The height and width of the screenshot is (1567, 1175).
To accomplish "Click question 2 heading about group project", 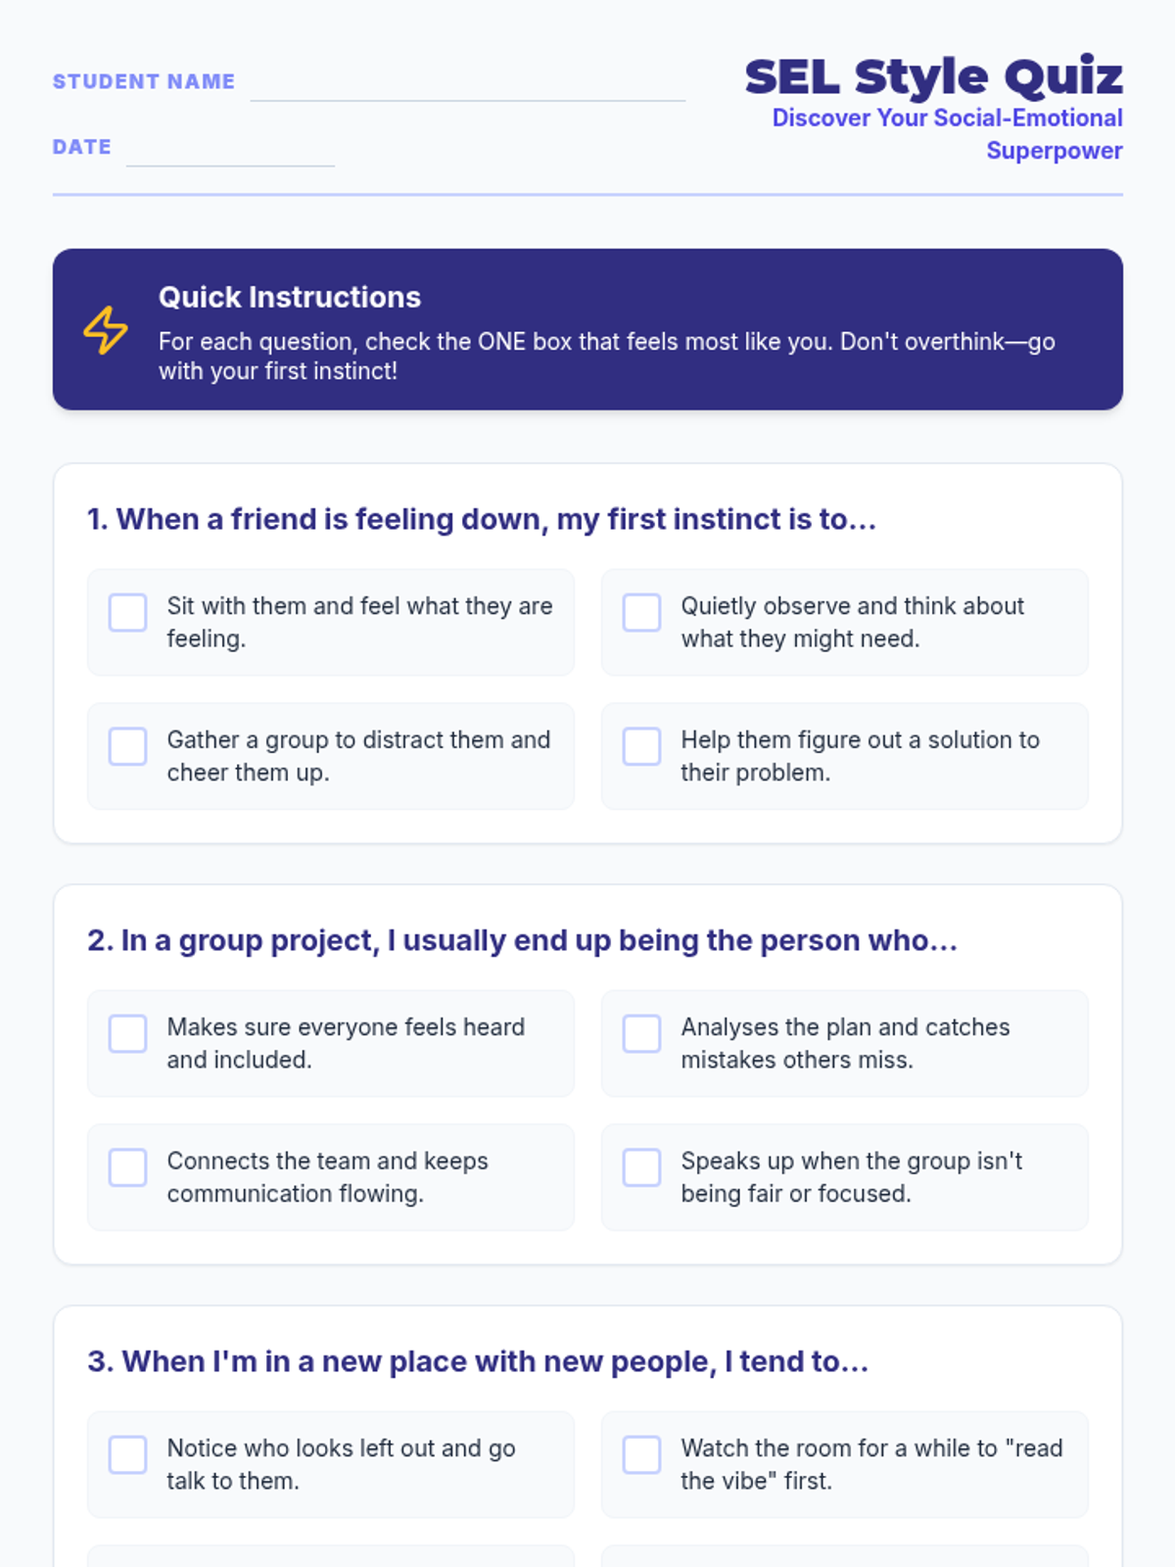I will [523, 940].
